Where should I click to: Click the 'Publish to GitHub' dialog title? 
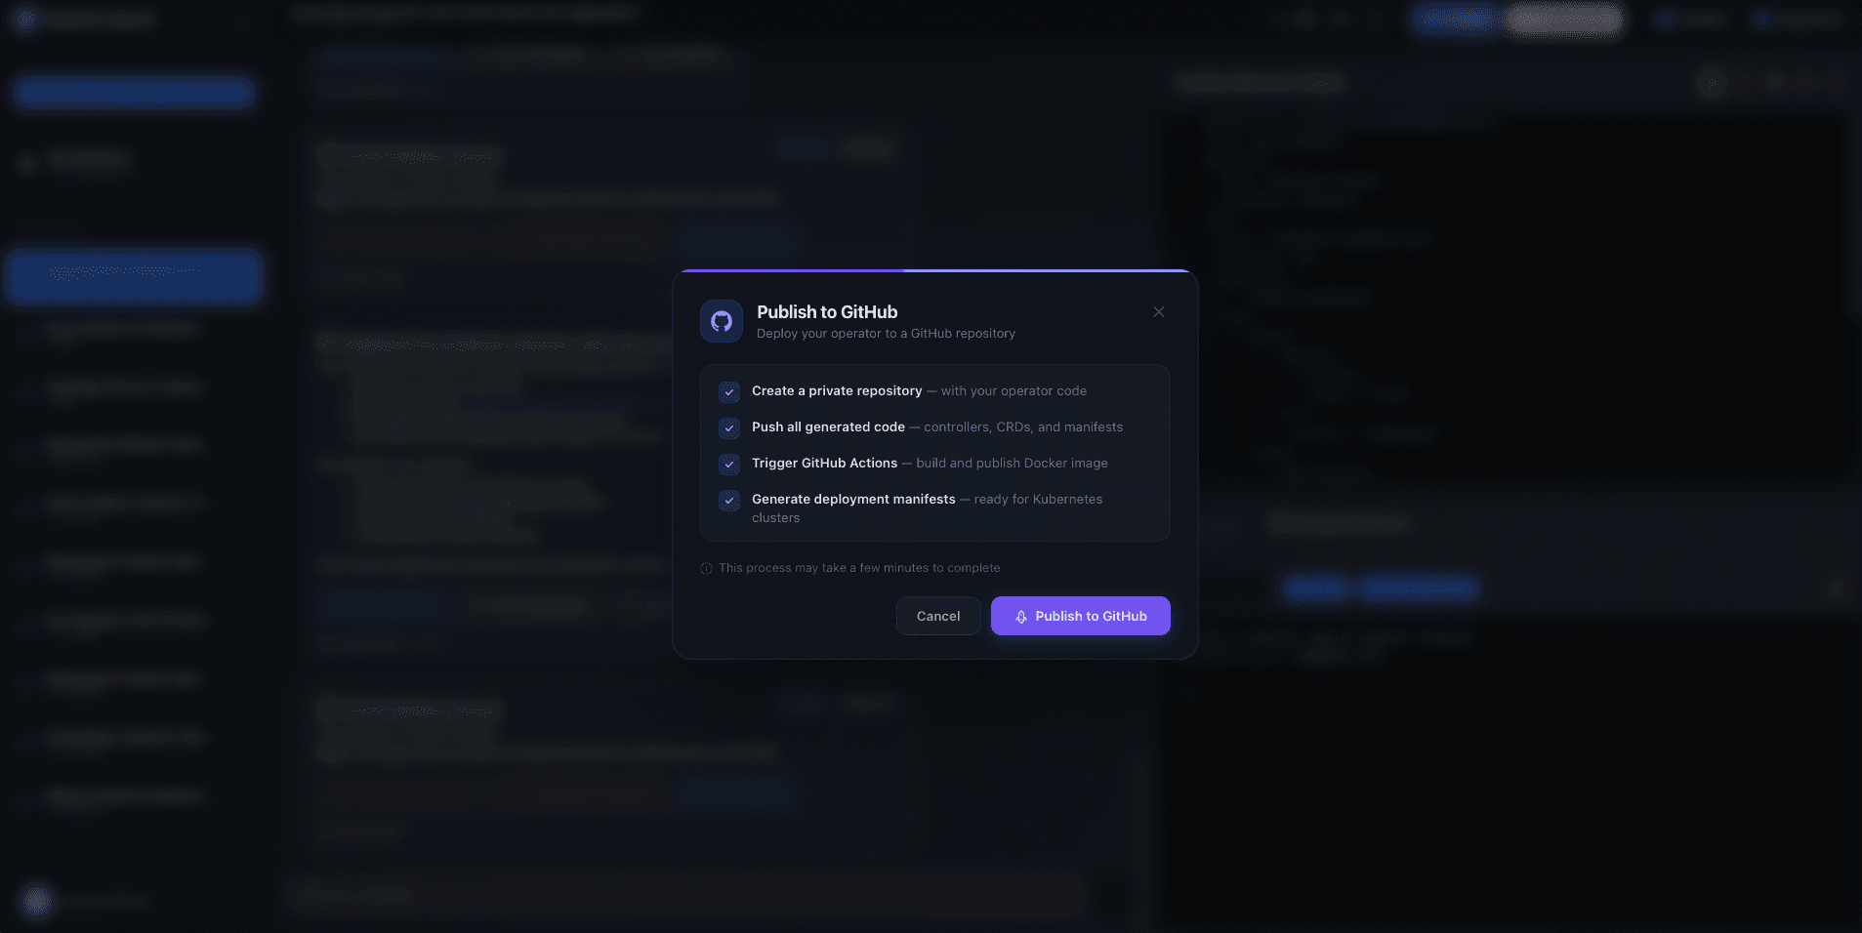pos(826,312)
